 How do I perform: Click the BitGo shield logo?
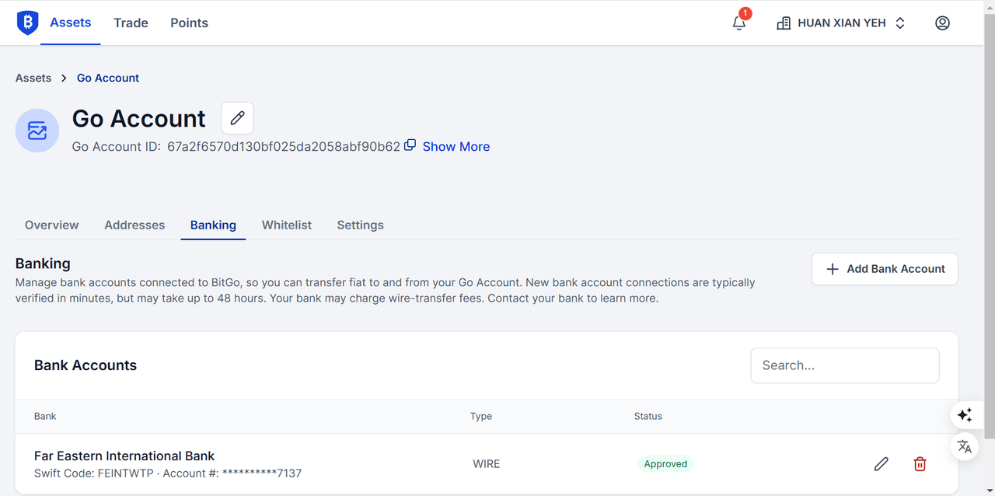click(27, 23)
